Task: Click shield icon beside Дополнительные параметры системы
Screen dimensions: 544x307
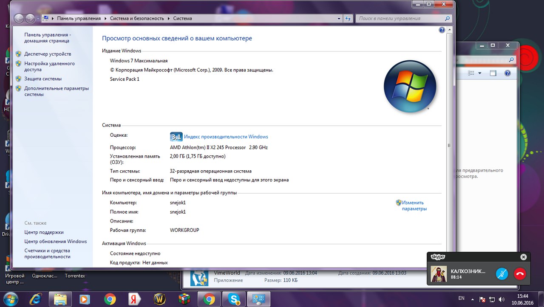Action: pos(18,88)
